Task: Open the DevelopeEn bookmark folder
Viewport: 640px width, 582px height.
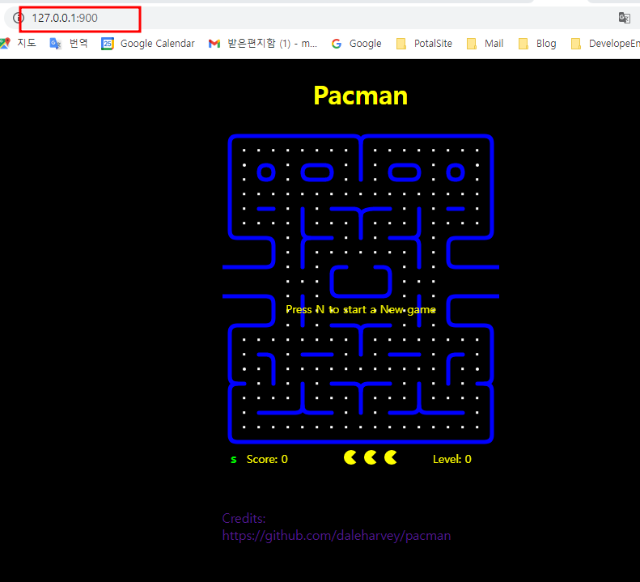Action: click(x=605, y=43)
